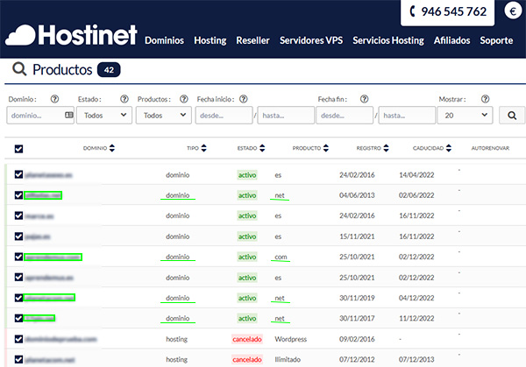526x367 pixels.
Task: Click the Hostinet cloud logo
Action: [71, 35]
